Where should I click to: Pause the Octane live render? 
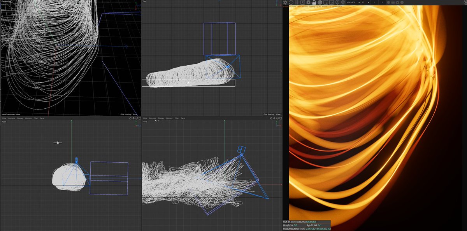(x=297, y=2)
